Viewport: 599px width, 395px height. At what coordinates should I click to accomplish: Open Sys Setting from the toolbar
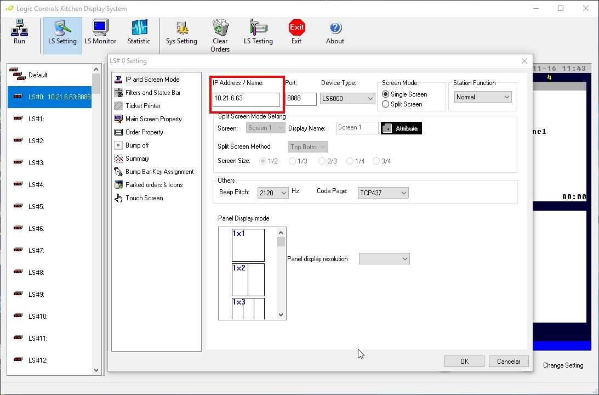click(181, 32)
